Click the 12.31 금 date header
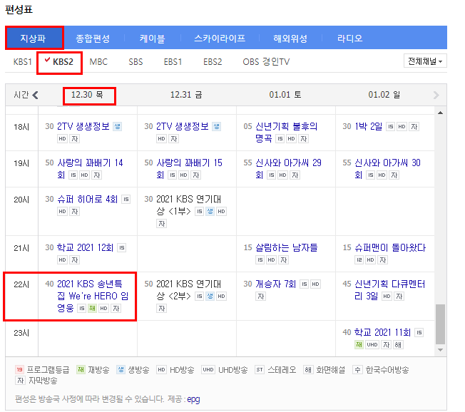The width and height of the screenshot is (465, 412). pyautogui.click(x=186, y=95)
